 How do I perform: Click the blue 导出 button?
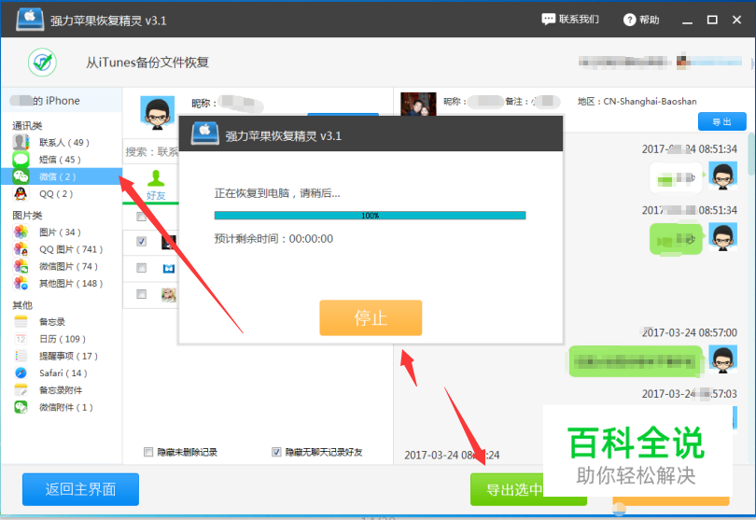point(721,121)
